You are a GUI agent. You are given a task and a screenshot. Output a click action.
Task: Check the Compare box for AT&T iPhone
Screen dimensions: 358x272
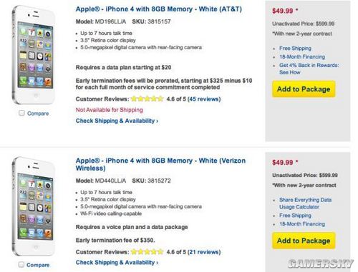point(21,113)
